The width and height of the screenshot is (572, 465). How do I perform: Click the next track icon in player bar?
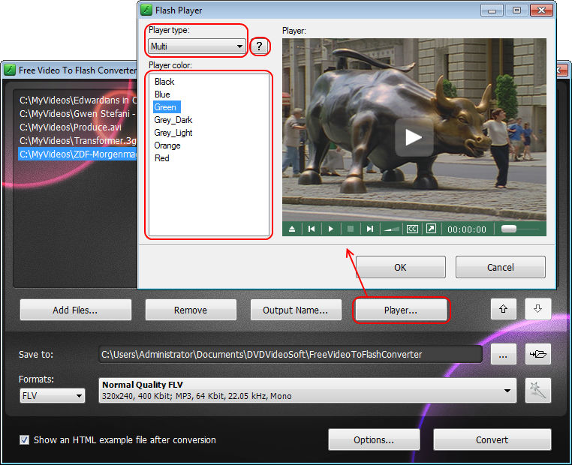click(x=370, y=229)
